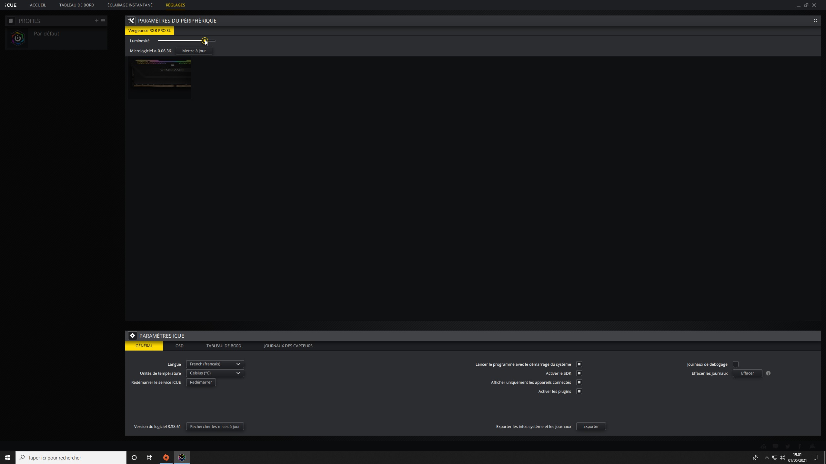Disable the Activer le SDK checkbox
This screenshot has height=464, width=826.
point(579,373)
